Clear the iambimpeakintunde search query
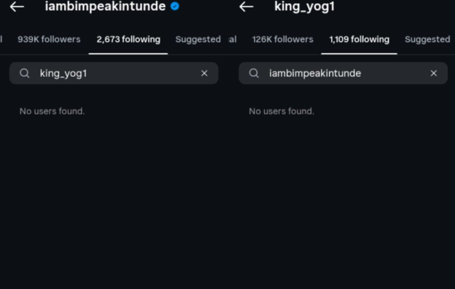 click(x=434, y=73)
